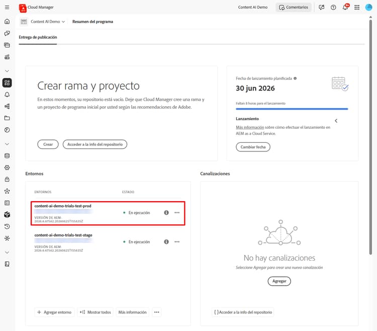This screenshot has height=331, width=377.
Task: Open the Entornos footer more options ellipsis
Action: tap(156, 312)
